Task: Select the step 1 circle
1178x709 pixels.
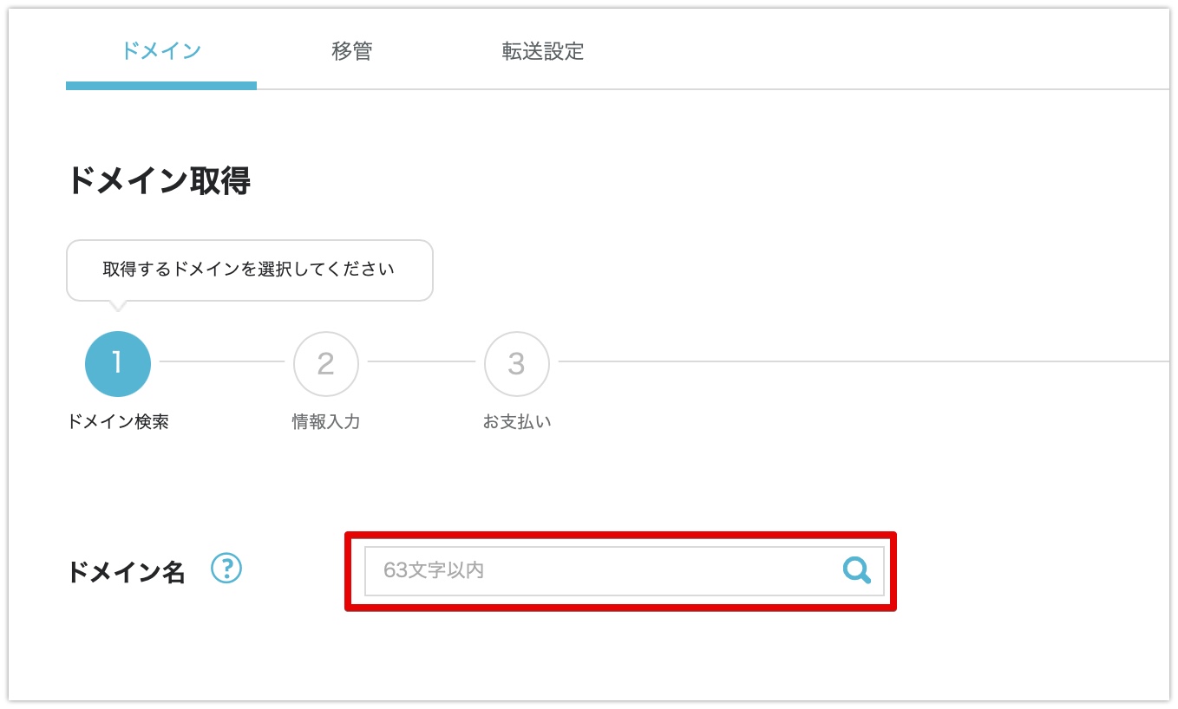Action: 118,364
